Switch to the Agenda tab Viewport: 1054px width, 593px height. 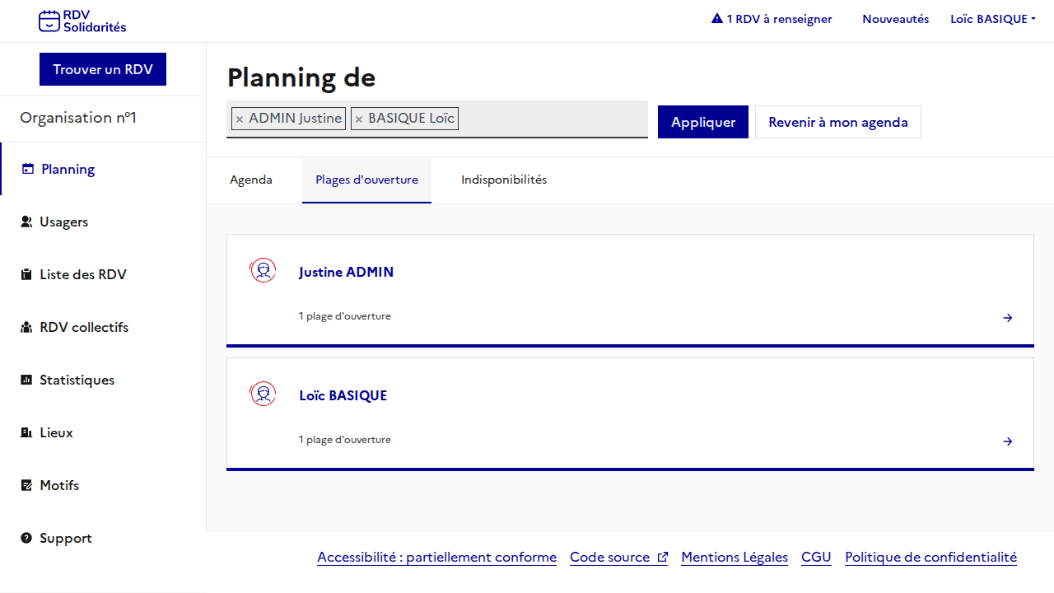click(251, 180)
